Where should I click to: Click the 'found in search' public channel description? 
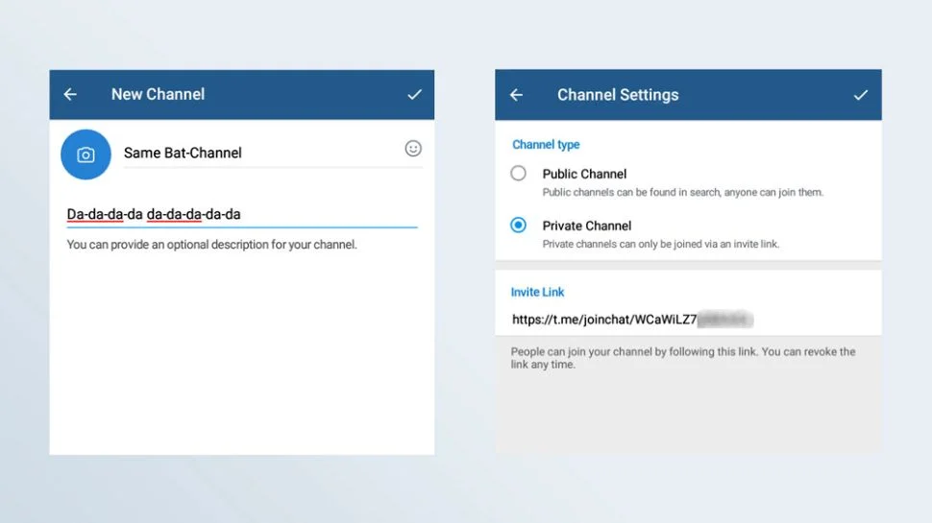(x=682, y=192)
